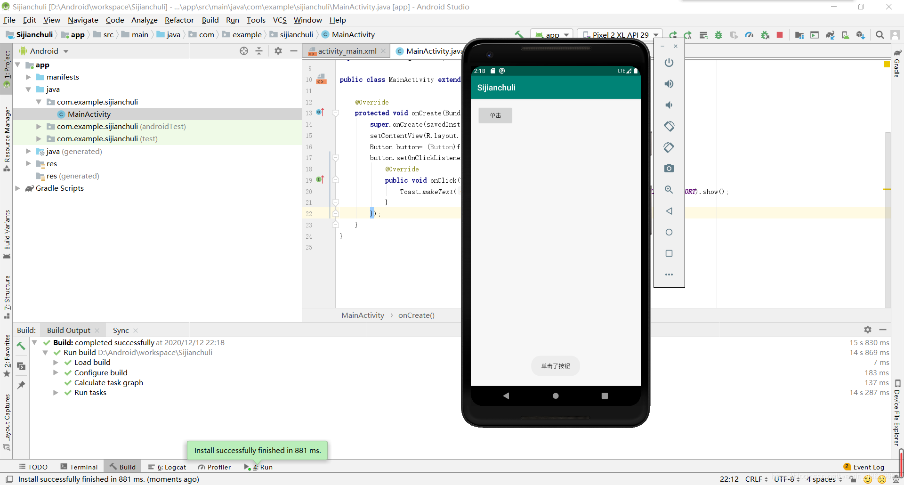Viewport: 904px width, 485px height.
Task: Click the Profile app gauge icon
Action: [749, 35]
